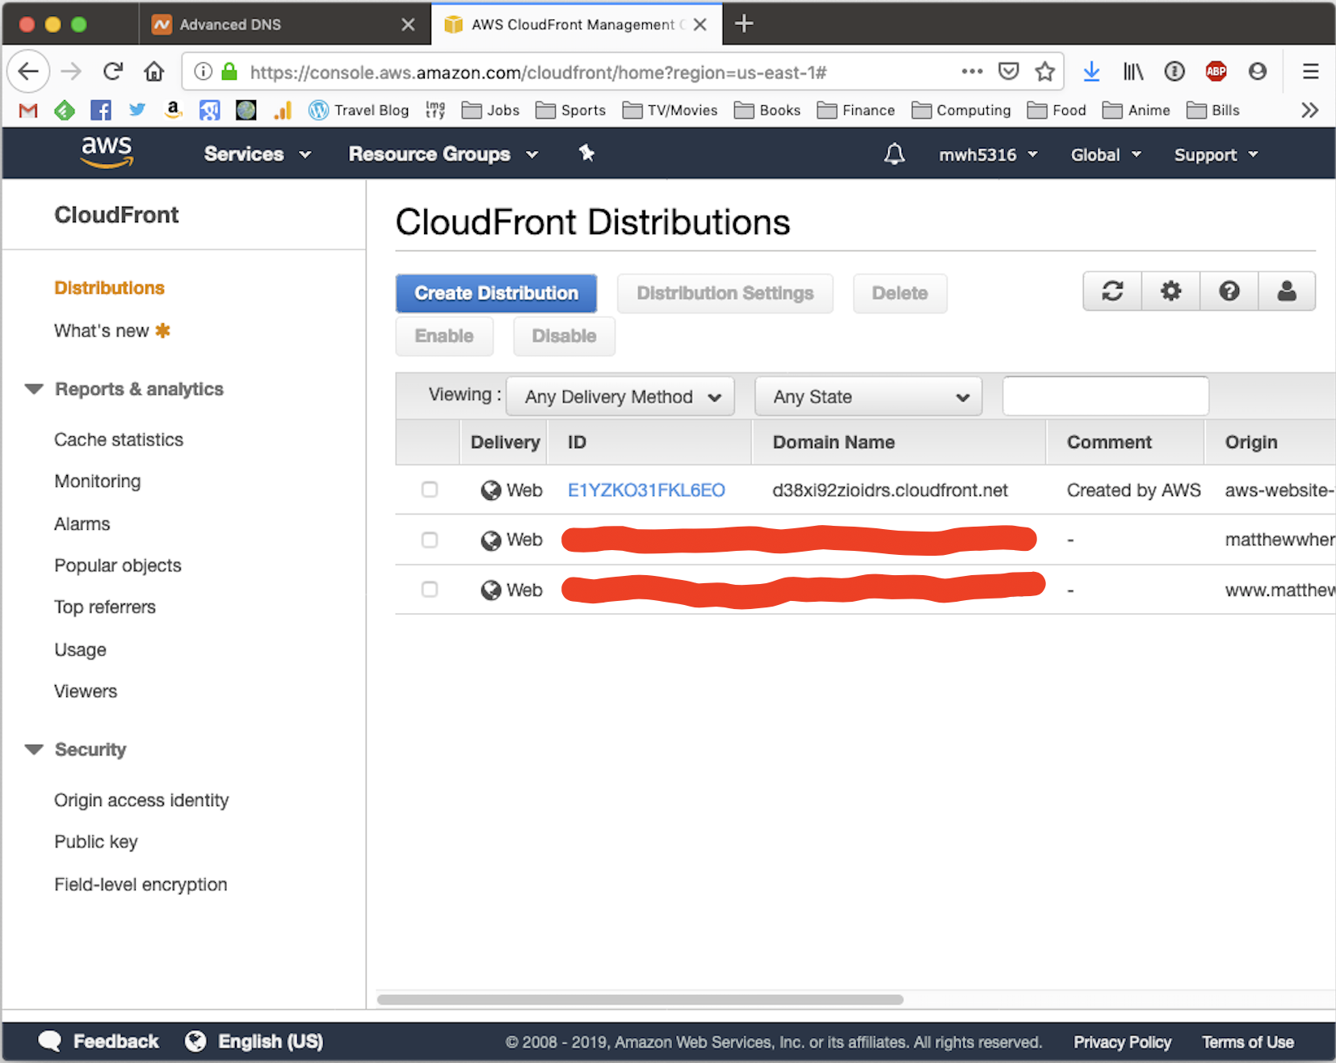Click Create Distribution button
This screenshot has width=1336, height=1063.
[x=496, y=293]
